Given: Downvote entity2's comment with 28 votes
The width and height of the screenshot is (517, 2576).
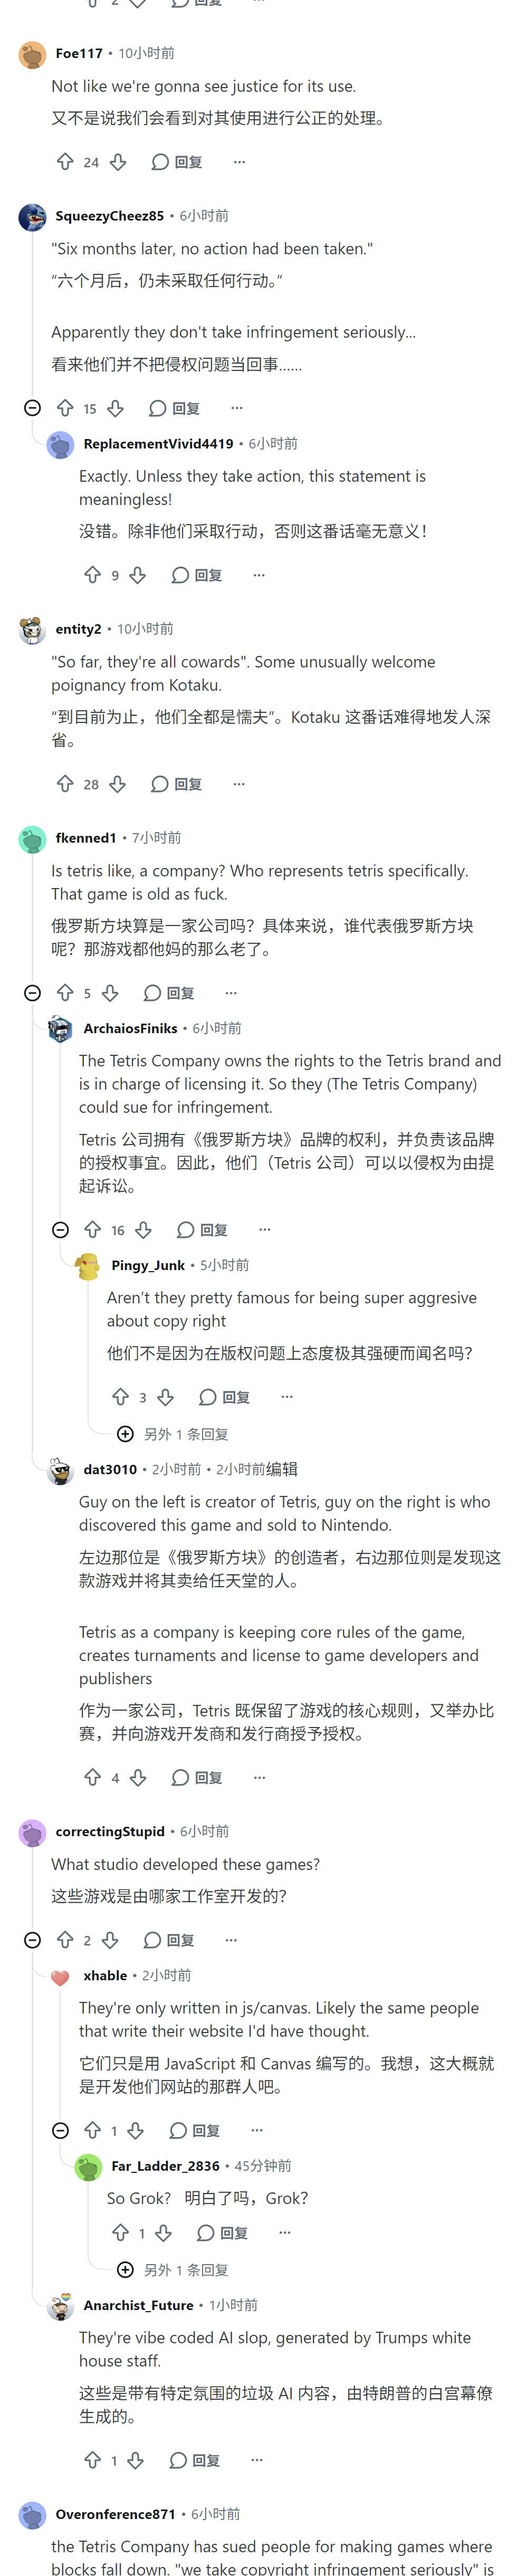Looking at the screenshot, I should (118, 784).
